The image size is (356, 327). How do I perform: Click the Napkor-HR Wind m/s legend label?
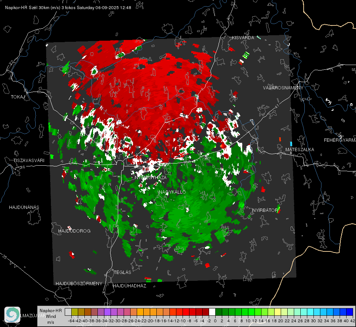[x=51, y=316]
